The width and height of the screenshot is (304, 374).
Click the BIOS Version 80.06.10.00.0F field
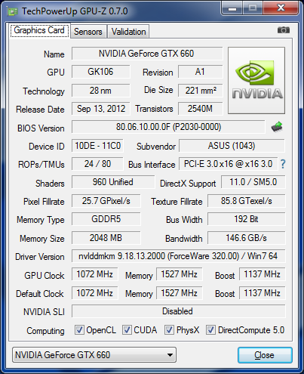pos(168,127)
